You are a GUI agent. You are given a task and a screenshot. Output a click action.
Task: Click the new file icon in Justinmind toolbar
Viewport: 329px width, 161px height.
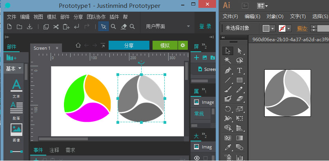9,27
